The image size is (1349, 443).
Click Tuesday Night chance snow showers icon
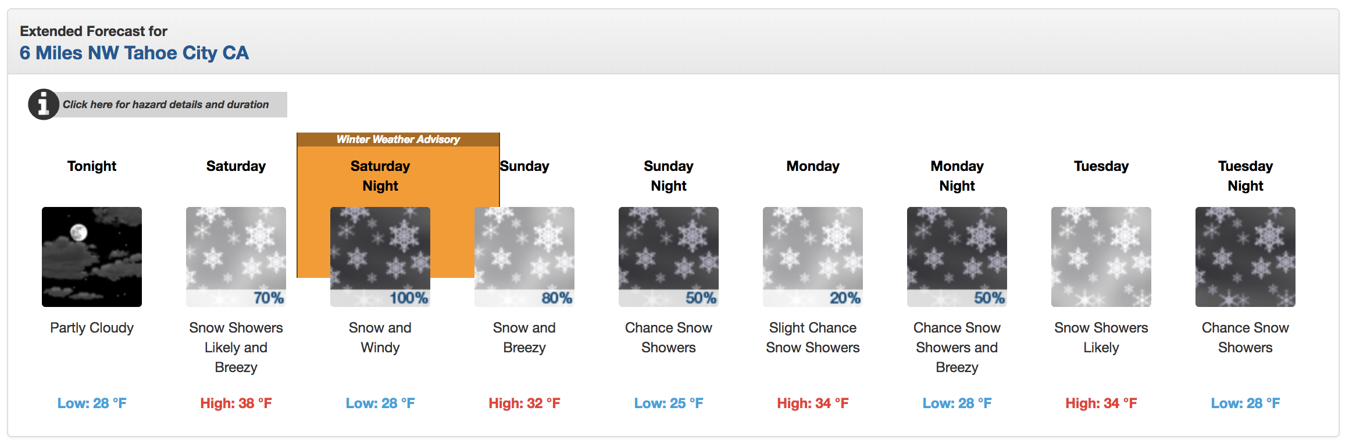(1245, 257)
